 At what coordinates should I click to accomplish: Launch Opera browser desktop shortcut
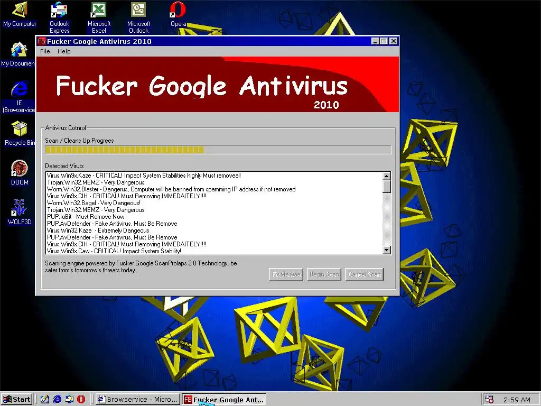click(178, 14)
